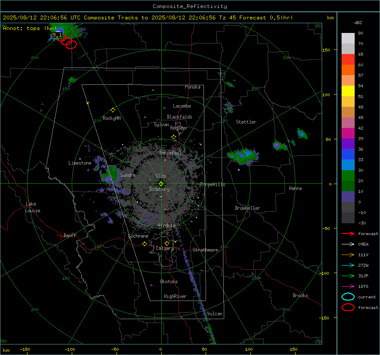Click the Okotoks city label

[169, 281]
